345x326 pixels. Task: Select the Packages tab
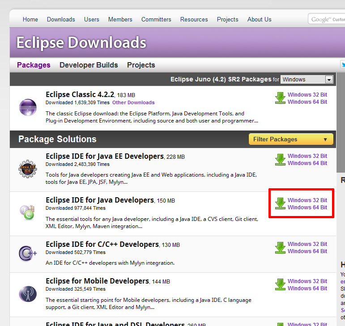tap(34, 65)
